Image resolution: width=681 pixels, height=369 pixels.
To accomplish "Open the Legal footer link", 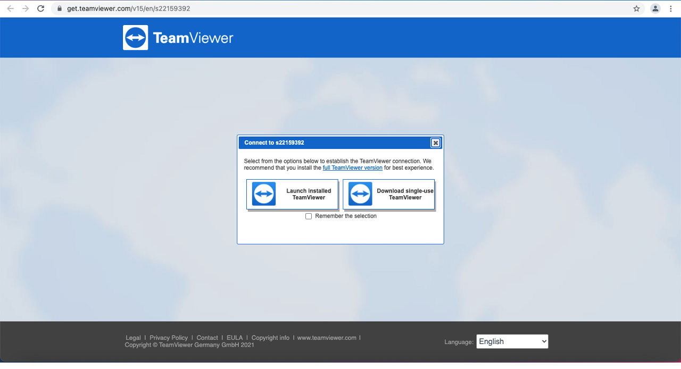I will (133, 338).
